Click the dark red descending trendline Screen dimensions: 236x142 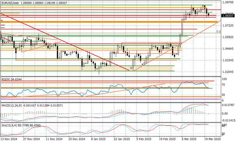[x=65, y=42]
